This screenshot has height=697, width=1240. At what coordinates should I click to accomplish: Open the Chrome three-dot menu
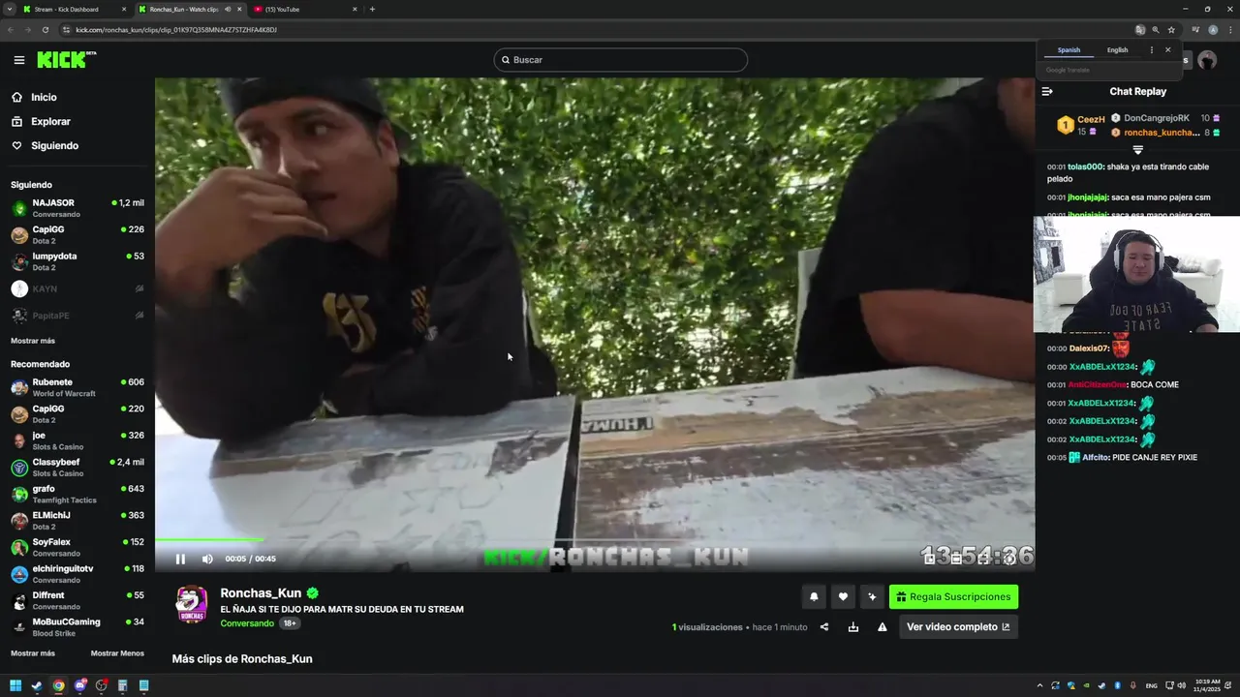1228,30
